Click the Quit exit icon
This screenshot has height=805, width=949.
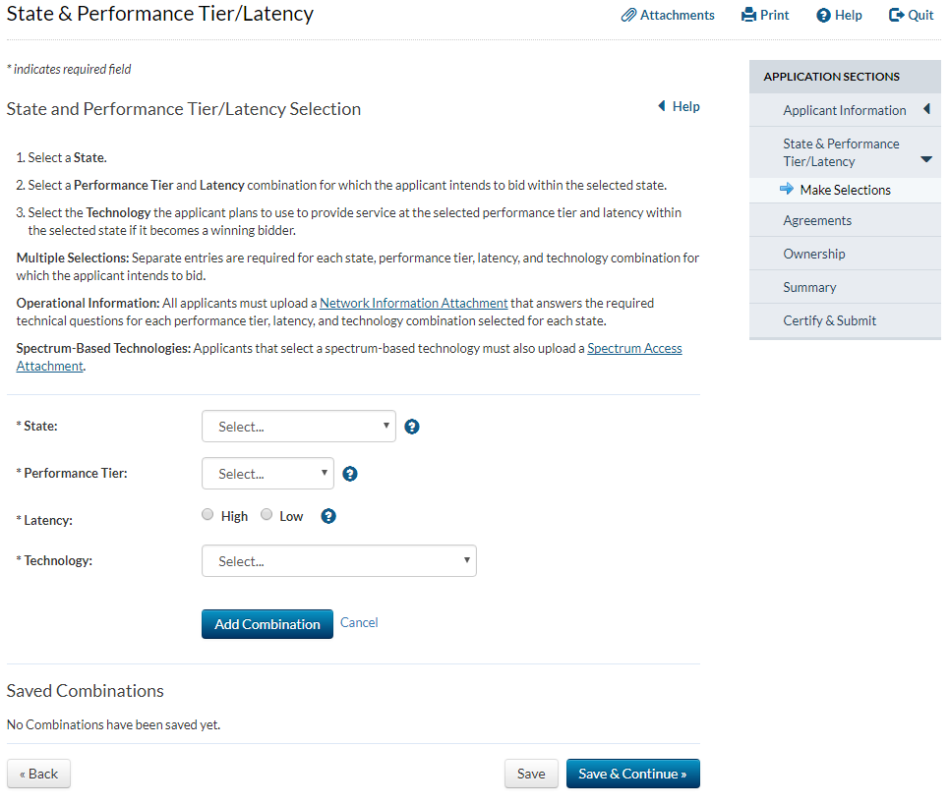[896, 16]
